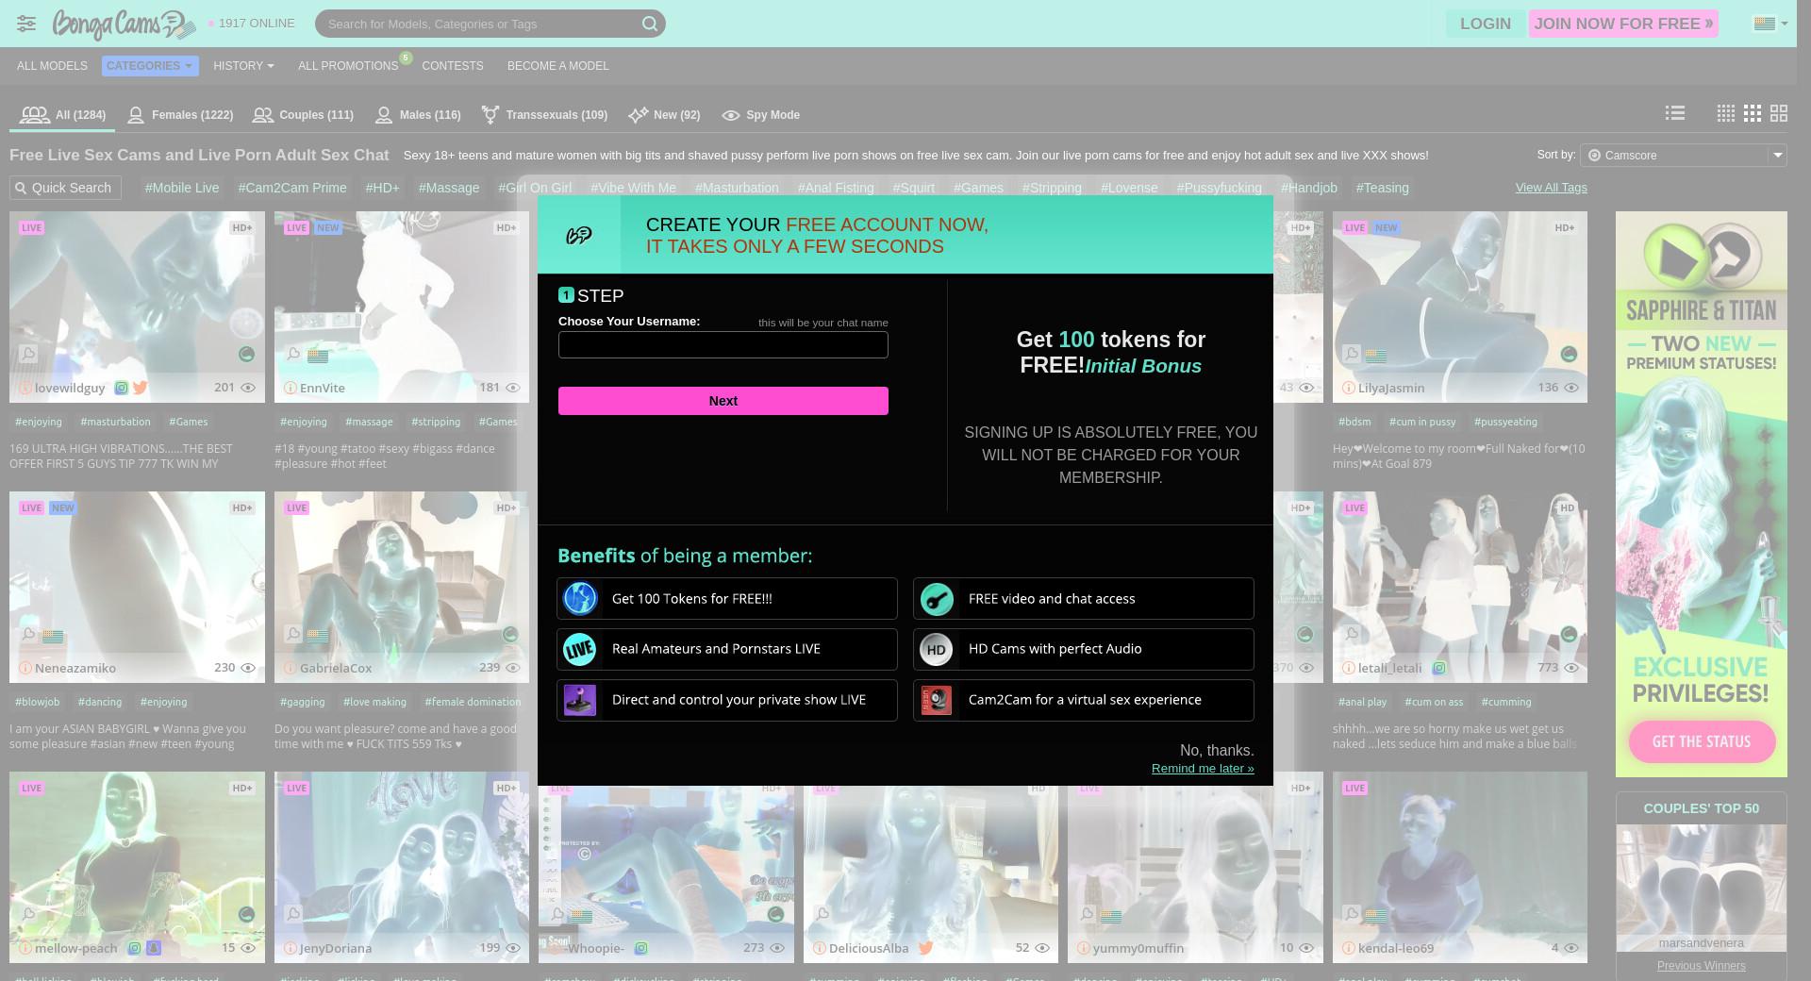Image resolution: width=1811 pixels, height=981 pixels.
Task: Click the LIVE icon beside Real Amateurs and Pornstars
Action: (580, 649)
